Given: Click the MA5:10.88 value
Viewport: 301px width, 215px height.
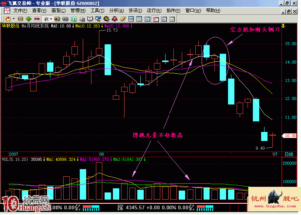Looking at the screenshot, I should (x=61, y=26).
